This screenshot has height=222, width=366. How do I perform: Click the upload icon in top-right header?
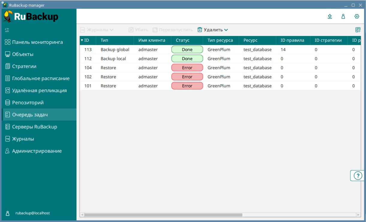330,16
